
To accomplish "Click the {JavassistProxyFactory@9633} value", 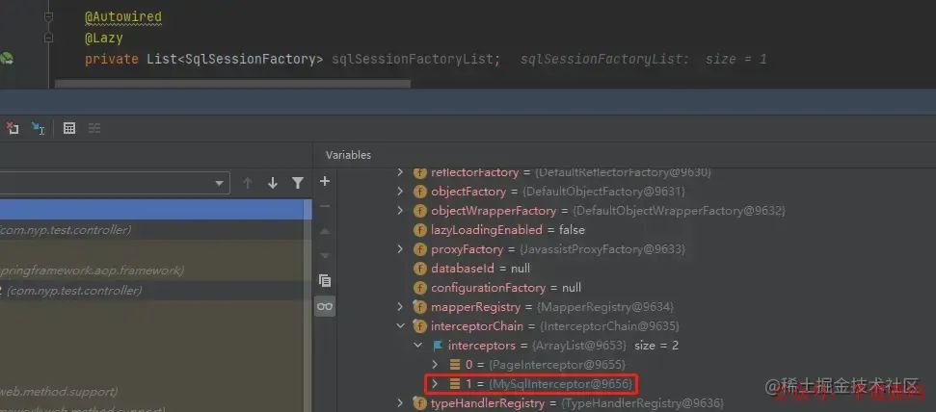I will point(604,248).
